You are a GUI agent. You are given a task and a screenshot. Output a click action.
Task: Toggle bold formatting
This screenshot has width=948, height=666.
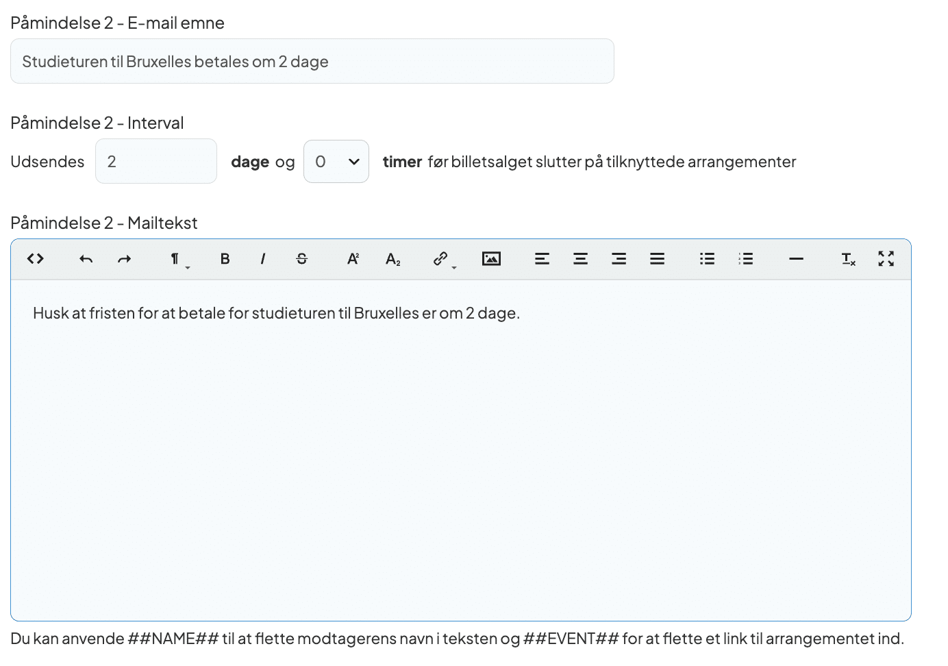point(225,259)
